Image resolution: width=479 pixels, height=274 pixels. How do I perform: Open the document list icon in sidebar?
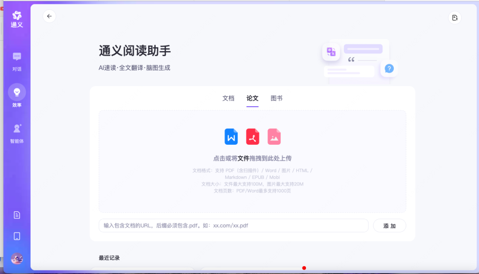(x=17, y=215)
